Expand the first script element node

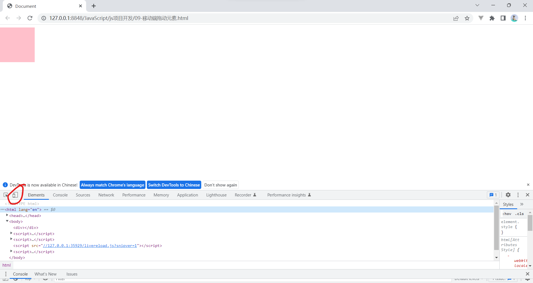[x=11, y=233]
